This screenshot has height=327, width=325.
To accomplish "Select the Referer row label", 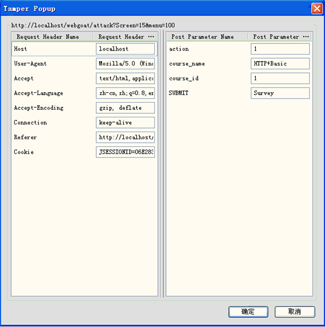I will pyautogui.click(x=25, y=137).
